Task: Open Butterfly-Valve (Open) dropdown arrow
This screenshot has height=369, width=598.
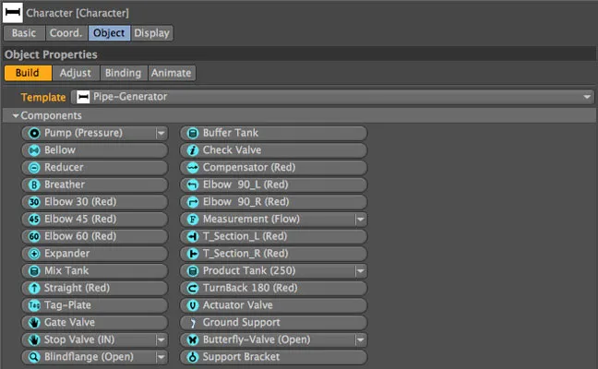Action: 360,339
